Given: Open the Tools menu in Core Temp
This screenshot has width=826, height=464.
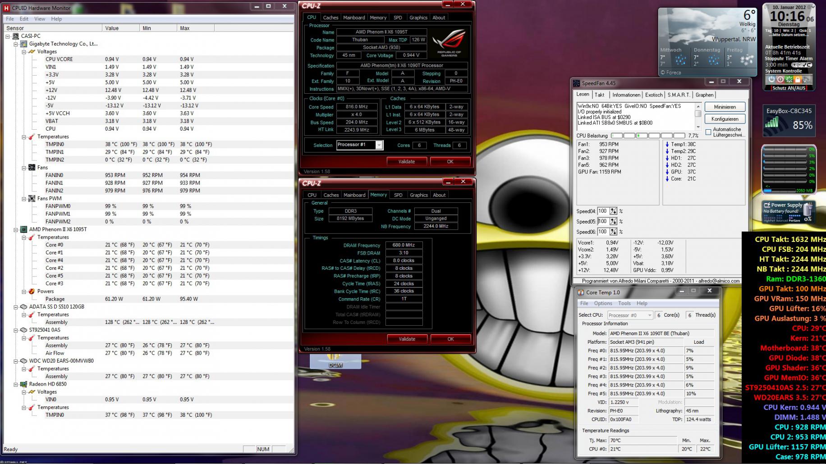Looking at the screenshot, I should coord(624,303).
